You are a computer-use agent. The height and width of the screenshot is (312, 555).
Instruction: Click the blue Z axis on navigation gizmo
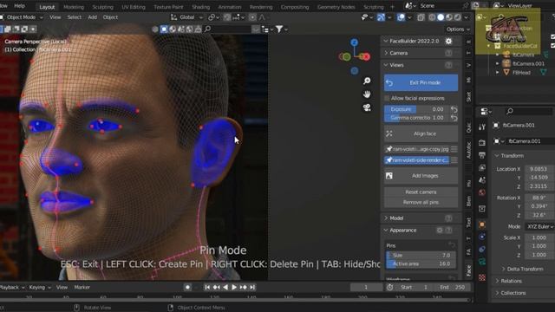coord(355,42)
